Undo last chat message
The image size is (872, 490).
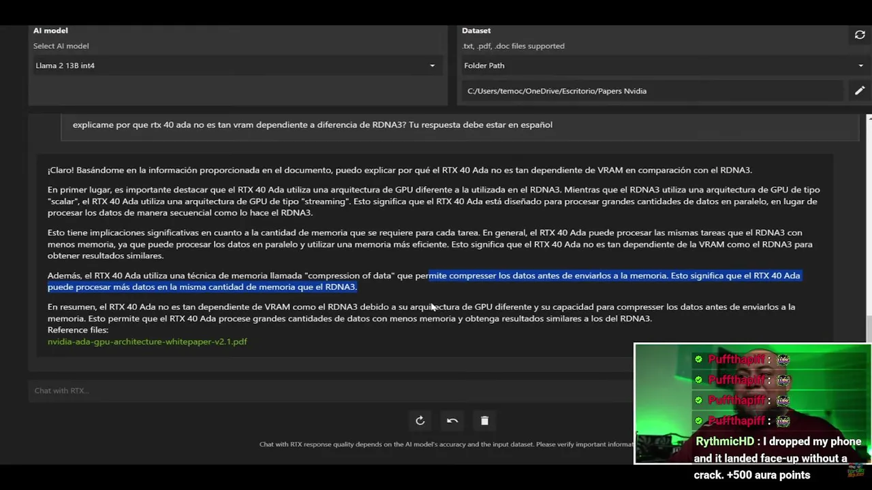(452, 421)
